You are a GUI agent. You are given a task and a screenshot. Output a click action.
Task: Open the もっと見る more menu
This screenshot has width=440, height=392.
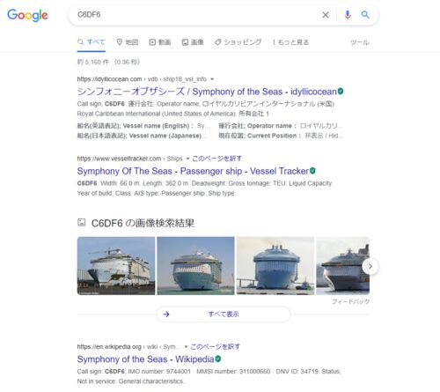pyautogui.click(x=290, y=42)
